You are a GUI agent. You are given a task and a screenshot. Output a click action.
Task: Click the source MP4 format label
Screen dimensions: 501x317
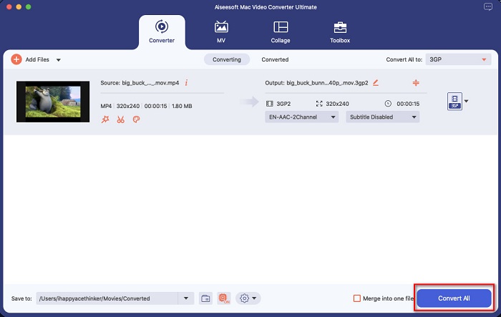pos(106,106)
